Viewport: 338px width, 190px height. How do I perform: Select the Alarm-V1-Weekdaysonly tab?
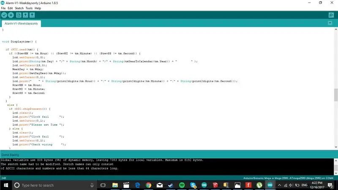tap(21, 24)
